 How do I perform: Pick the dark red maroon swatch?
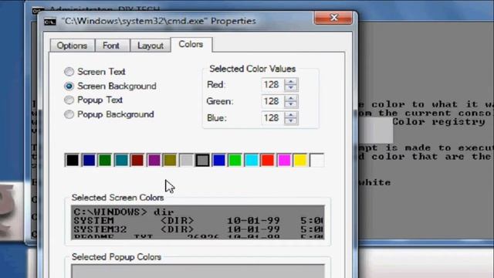[137, 160]
